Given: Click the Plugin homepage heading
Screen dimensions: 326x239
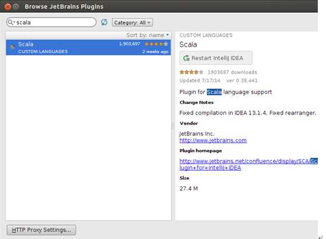Looking at the screenshot, I should pyautogui.click(x=201, y=151).
